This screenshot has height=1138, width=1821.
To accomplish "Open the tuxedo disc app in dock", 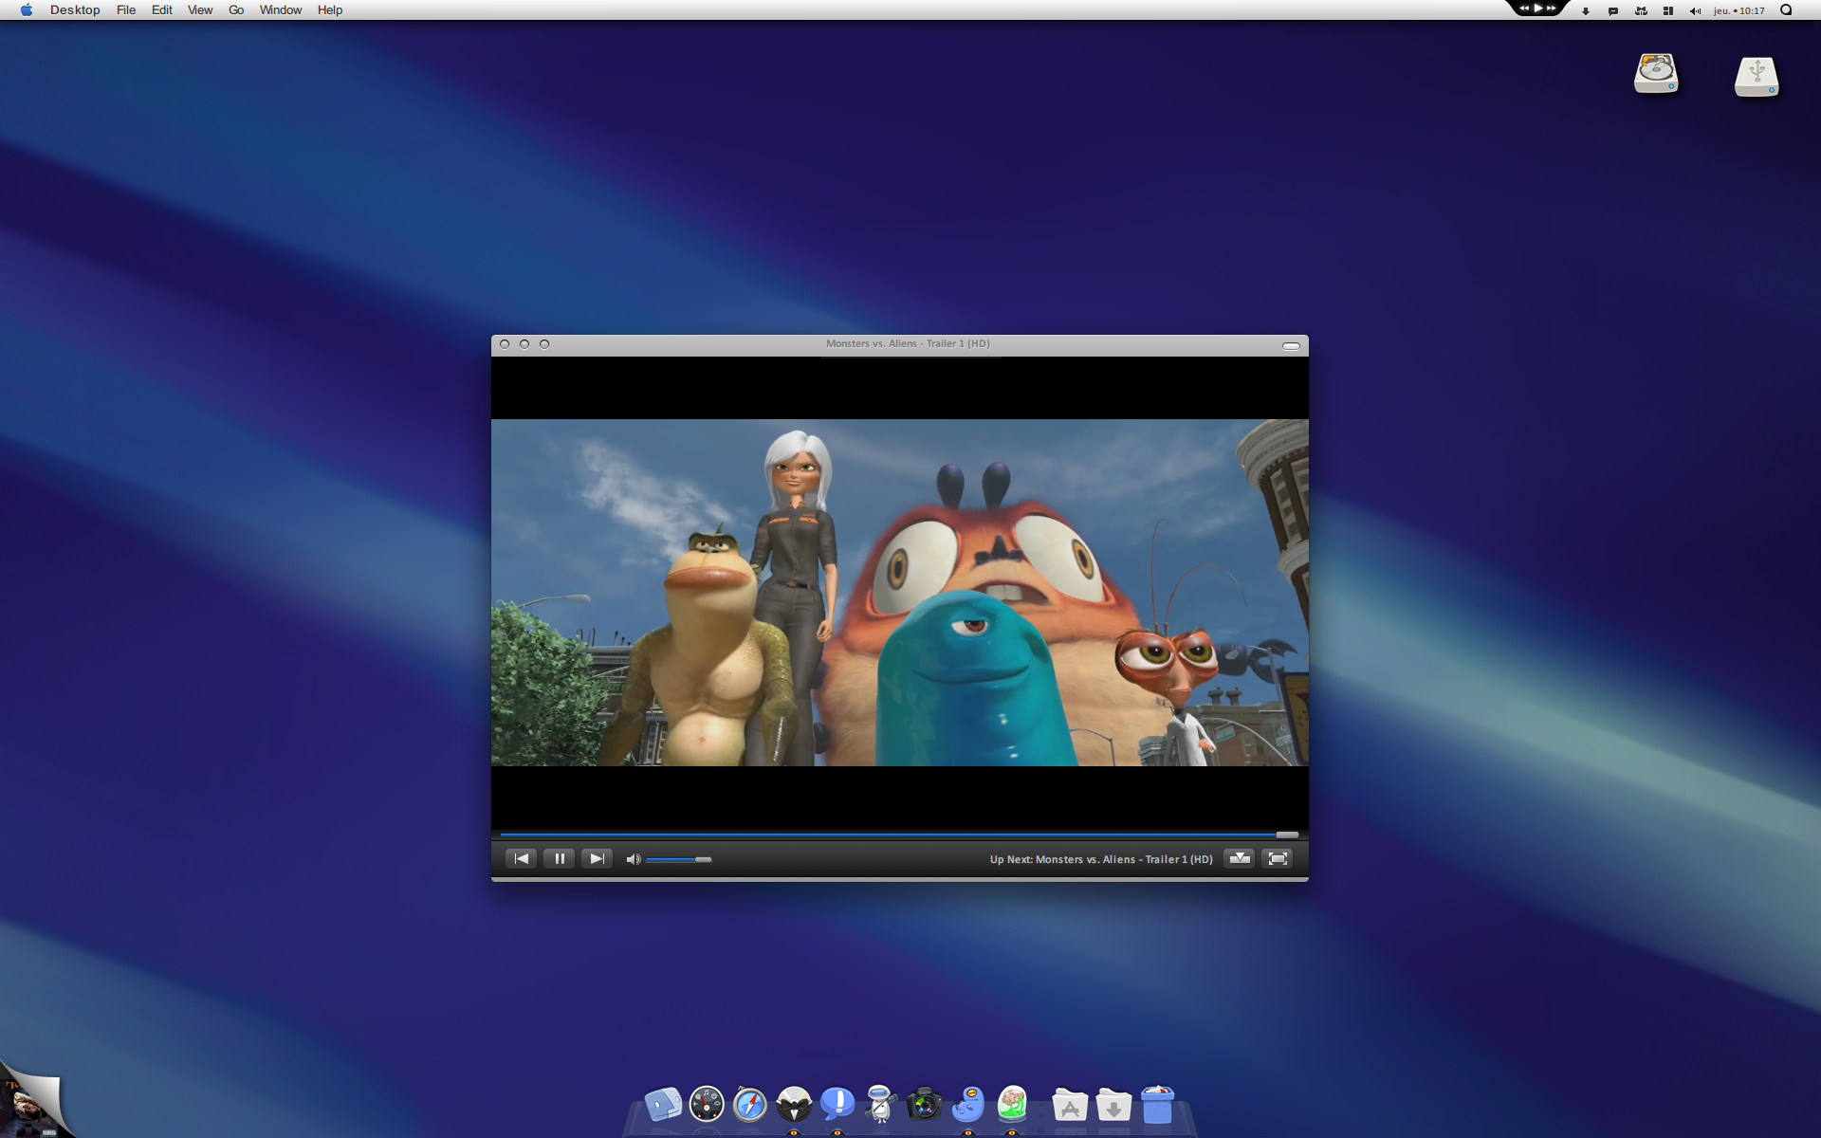I will coord(794,1104).
